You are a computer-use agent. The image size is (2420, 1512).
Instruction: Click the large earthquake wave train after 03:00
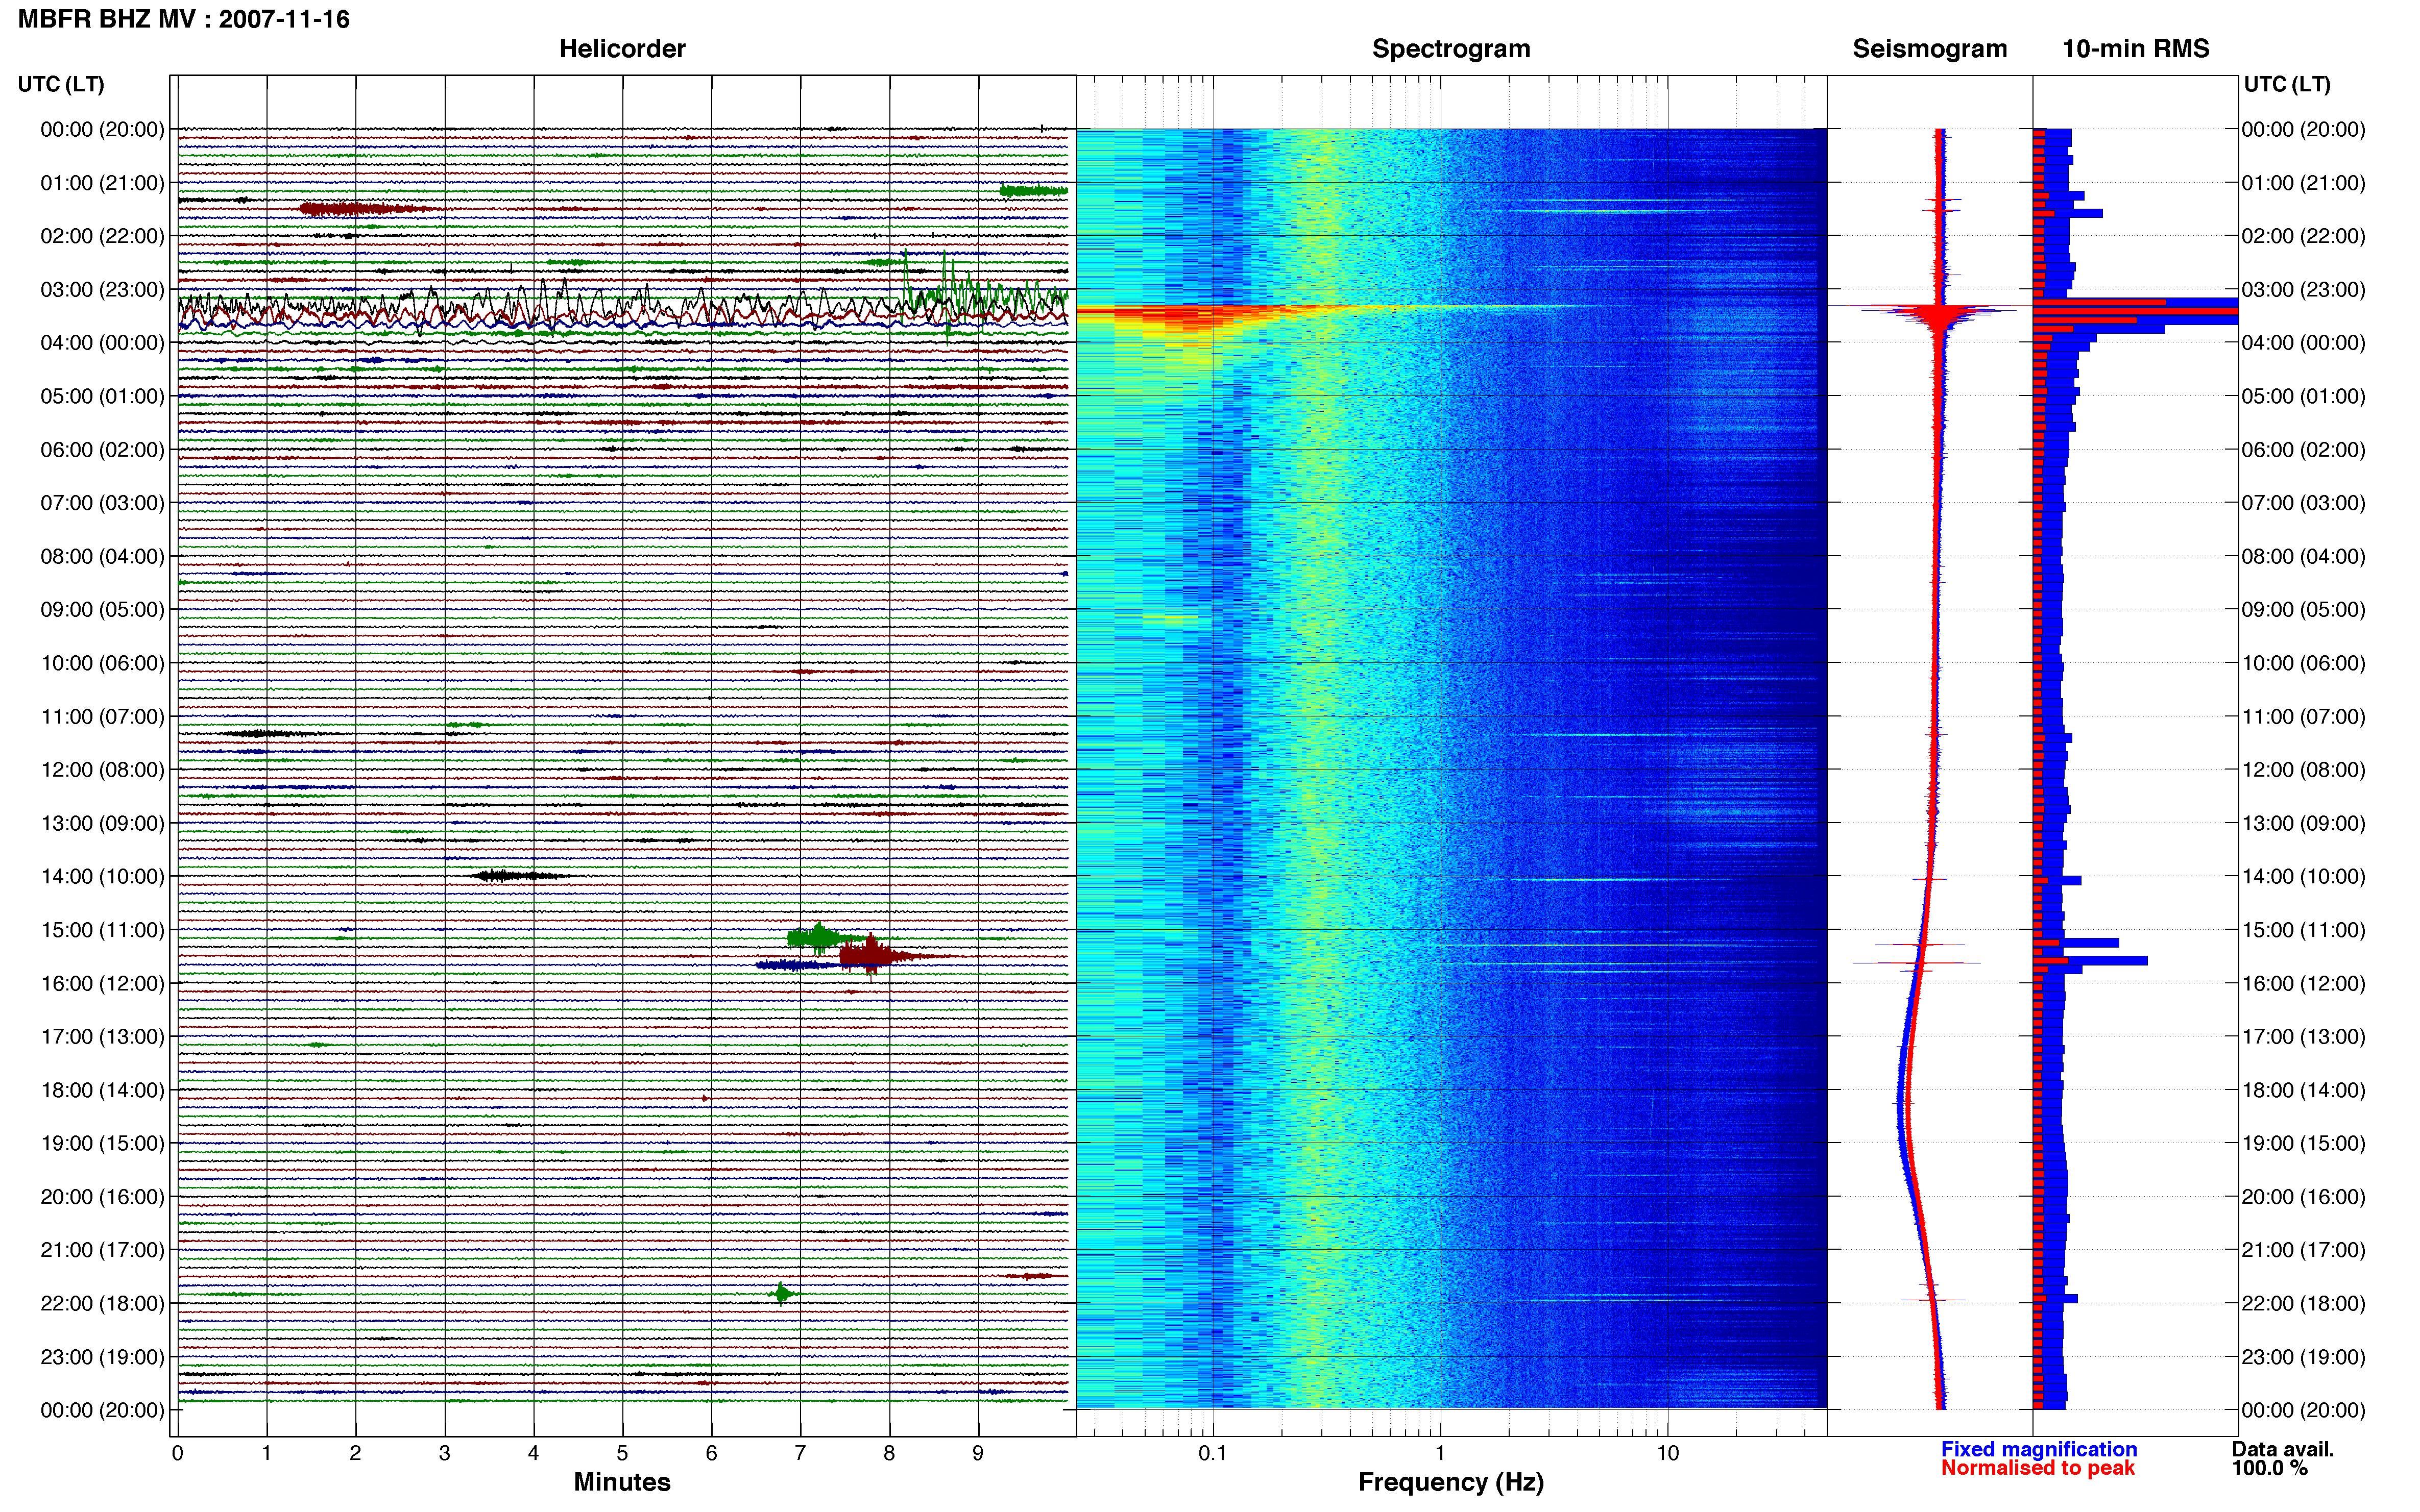click(x=622, y=306)
